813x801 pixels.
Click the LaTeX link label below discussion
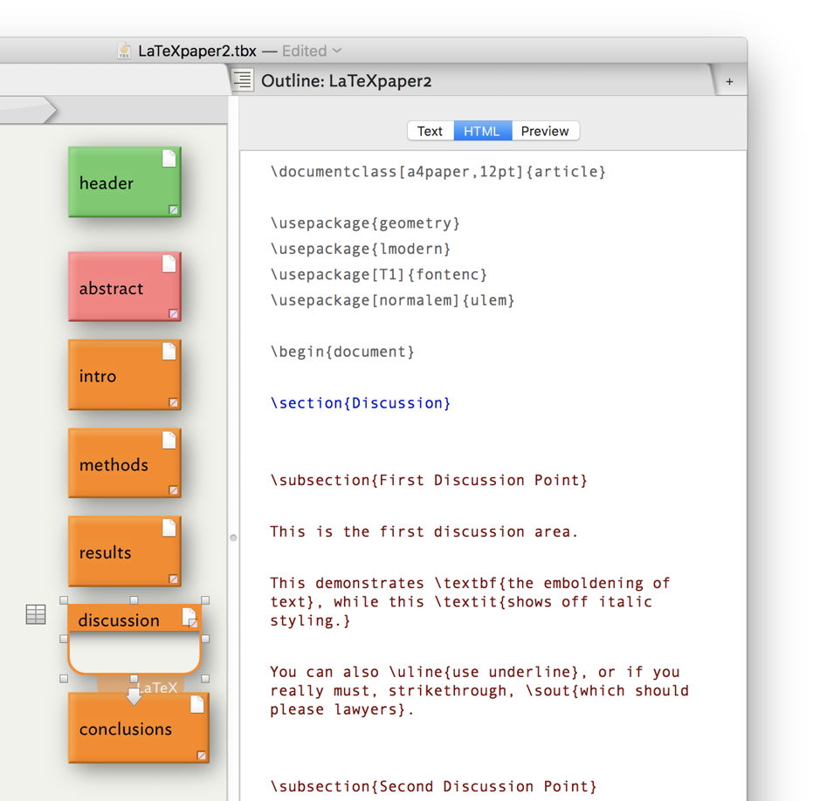point(157,688)
